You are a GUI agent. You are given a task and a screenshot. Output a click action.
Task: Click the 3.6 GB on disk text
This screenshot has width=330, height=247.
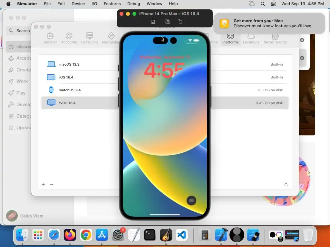[270, 90]
